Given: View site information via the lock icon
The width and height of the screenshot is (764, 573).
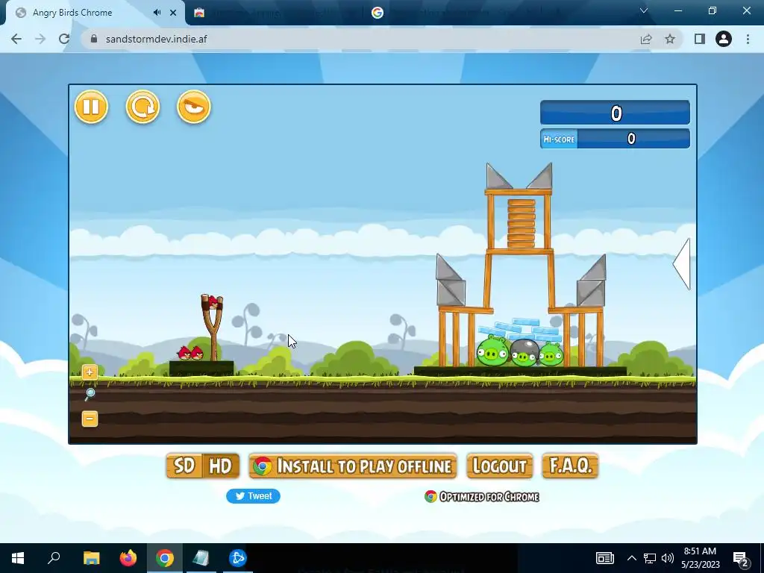Looking at the screenshot, I should pyautogui.click(x=94, y=39).
